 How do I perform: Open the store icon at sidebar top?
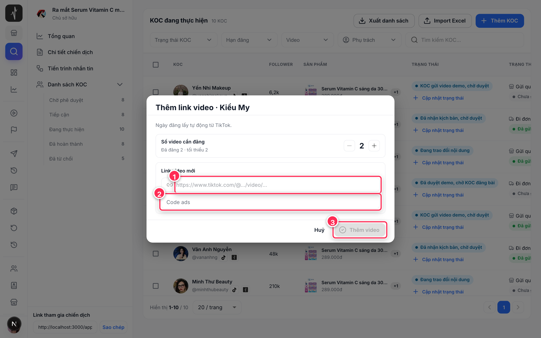pos(14,33)
